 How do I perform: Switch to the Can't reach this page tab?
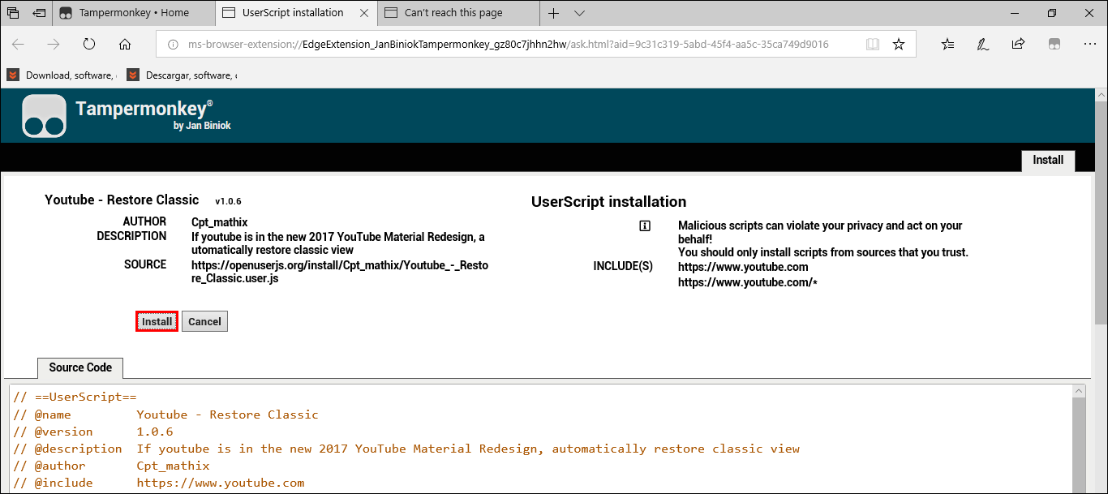(x=458, y=13)
